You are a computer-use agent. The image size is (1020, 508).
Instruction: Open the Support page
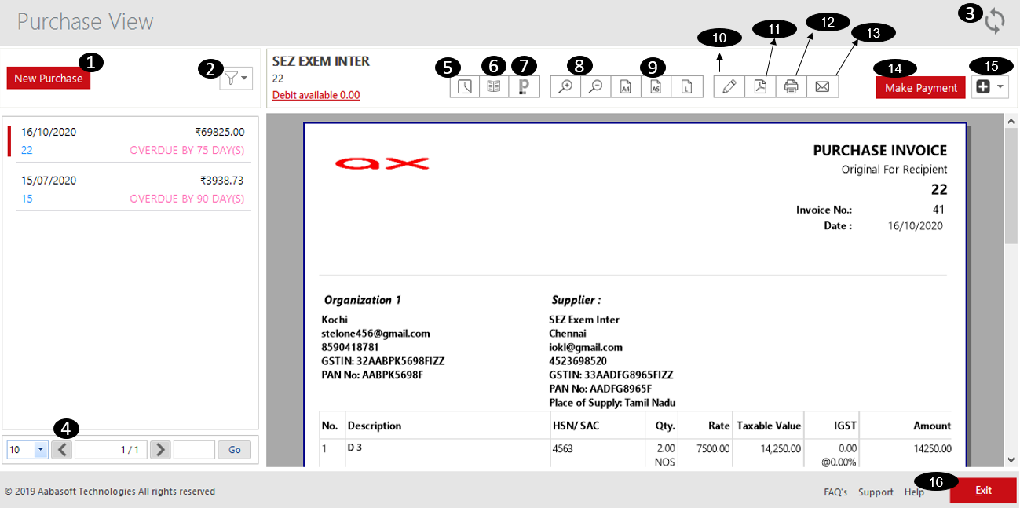pos(876,492)
